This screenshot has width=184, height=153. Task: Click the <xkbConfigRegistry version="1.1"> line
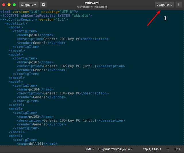point(34,20)
